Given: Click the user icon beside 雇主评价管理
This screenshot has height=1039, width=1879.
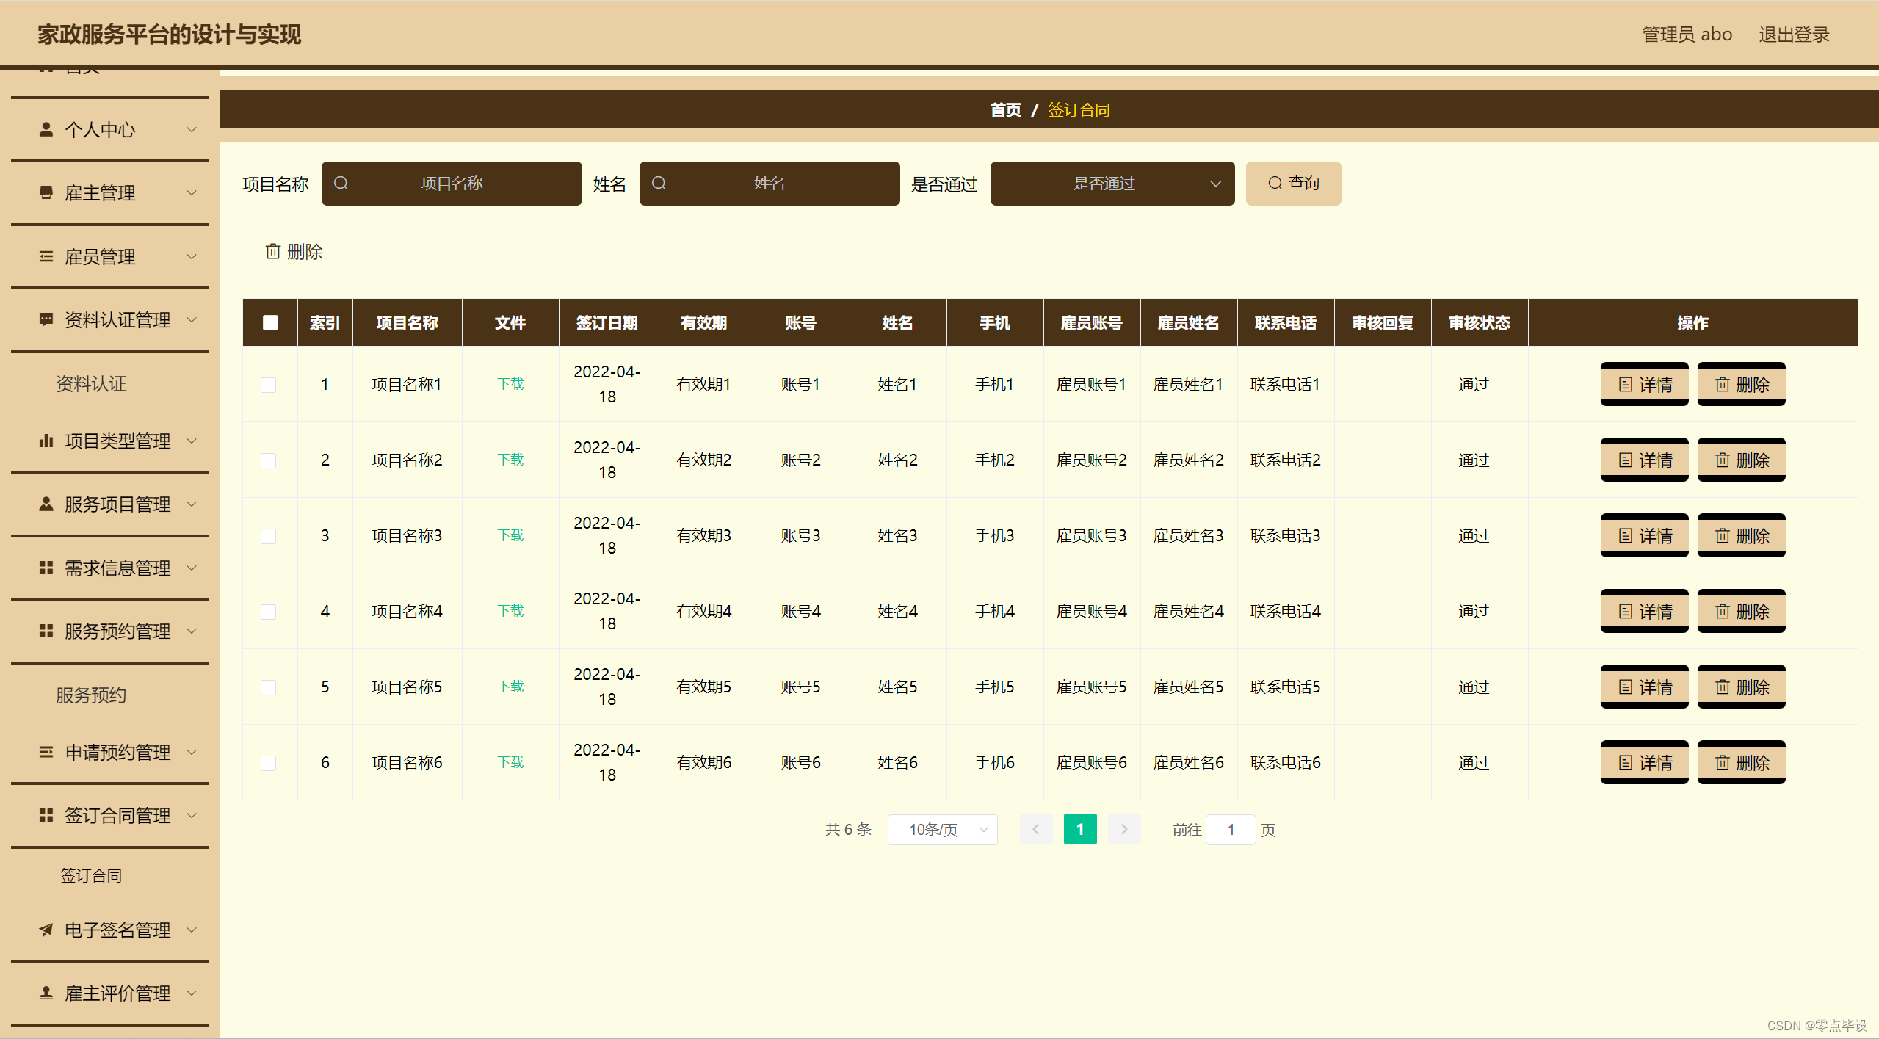Looking at the screenshot, I should coord(46,993).
